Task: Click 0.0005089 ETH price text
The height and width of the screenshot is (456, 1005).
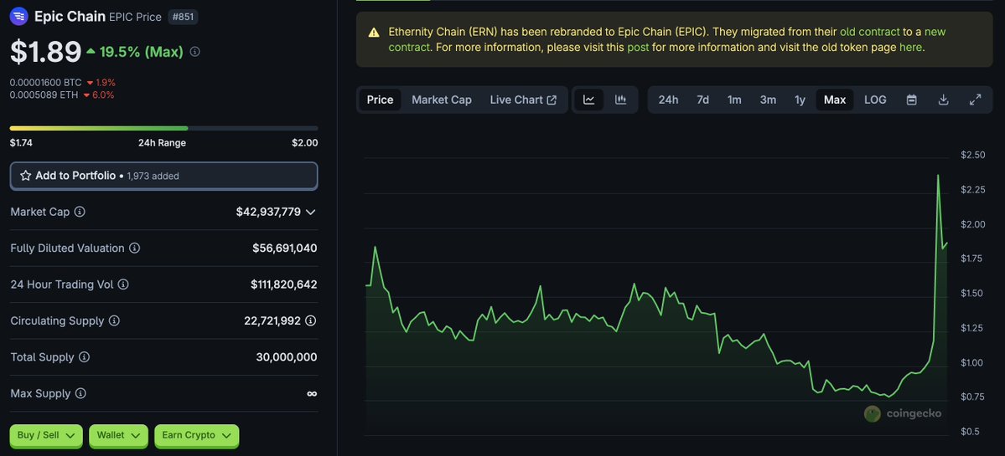Action: [x=44, y=95]
